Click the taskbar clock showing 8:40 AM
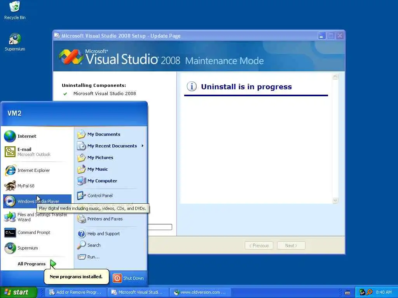This screenshot has width=398, height=298. [x=384, y=292]
